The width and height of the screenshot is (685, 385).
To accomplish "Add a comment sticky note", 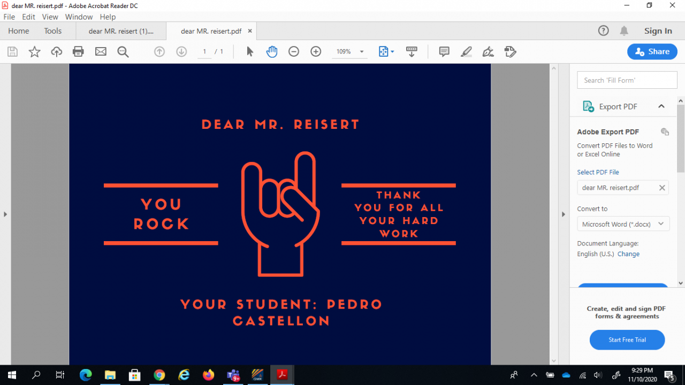I will (x=444, y=52).
